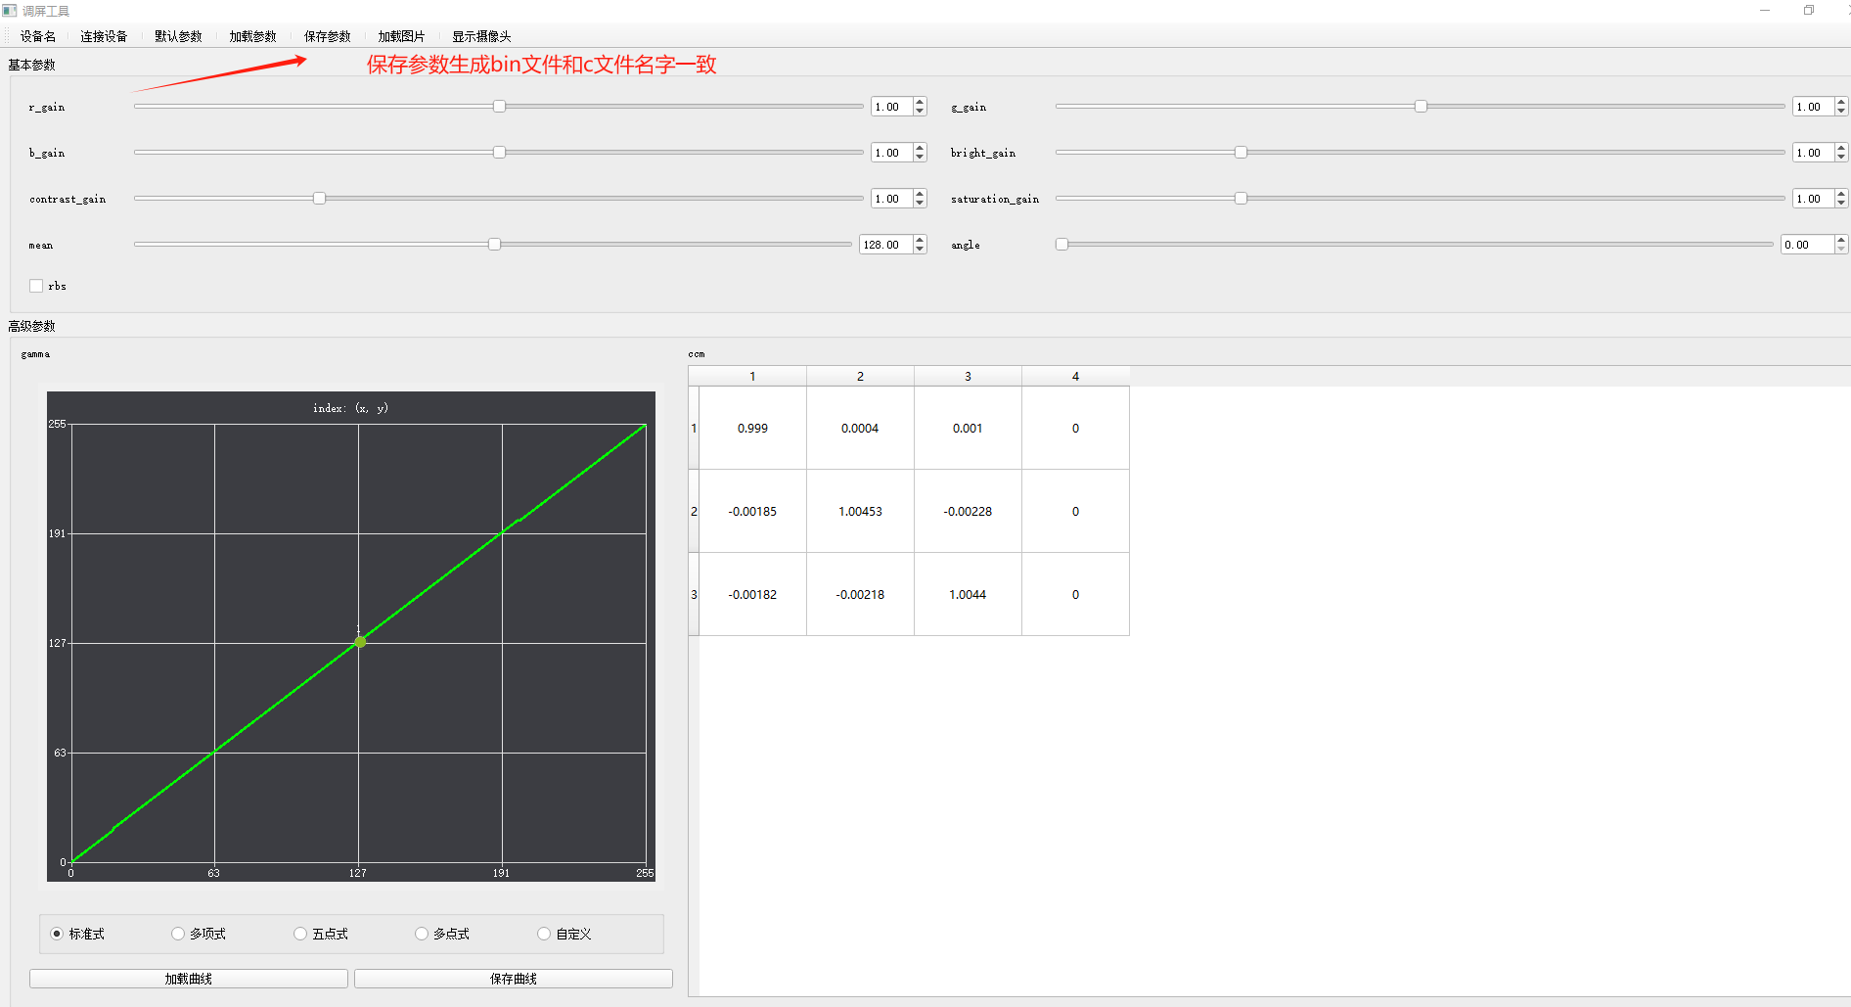The image size is (1851, 1007).
Task: Choose 加载图片 in the menu bar
Action: click(x=401, y=36)
